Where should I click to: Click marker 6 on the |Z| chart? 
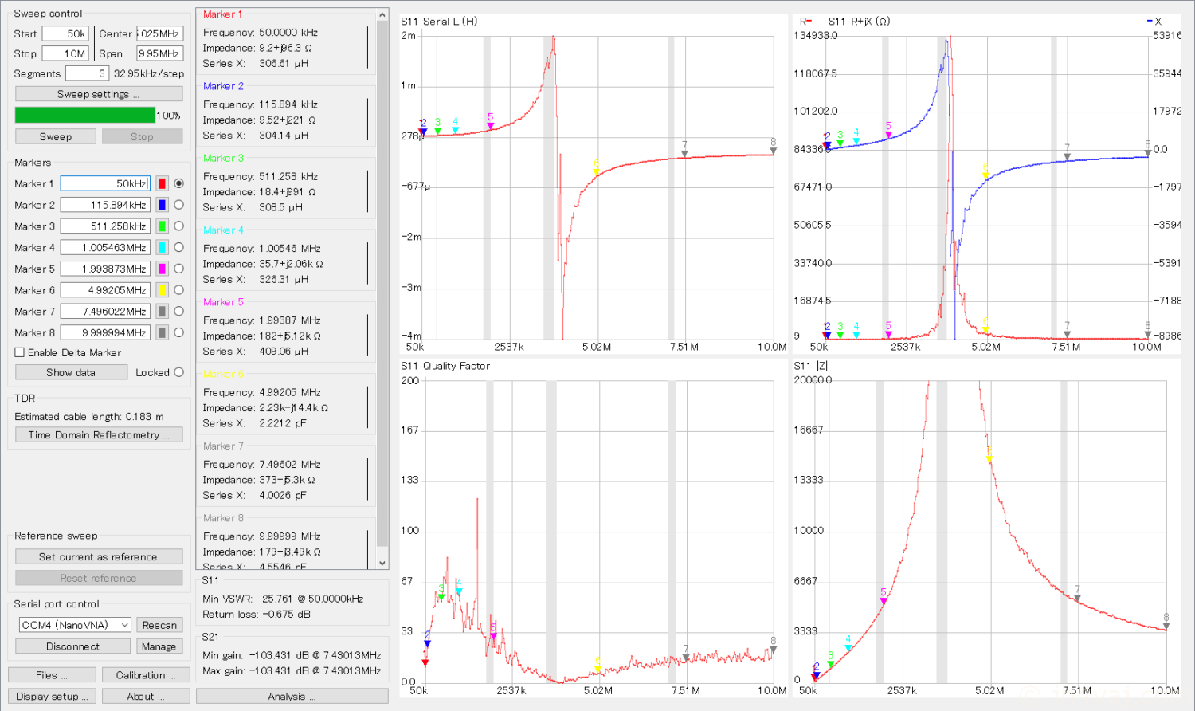click(x=989, y=457)
